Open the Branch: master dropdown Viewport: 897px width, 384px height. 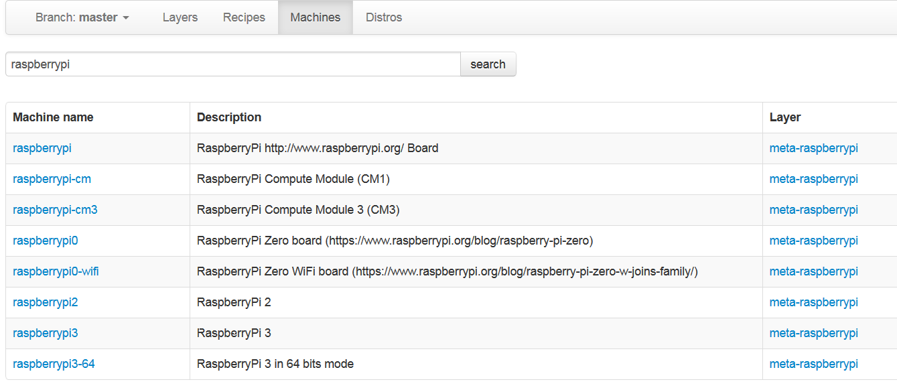[82, 17]
